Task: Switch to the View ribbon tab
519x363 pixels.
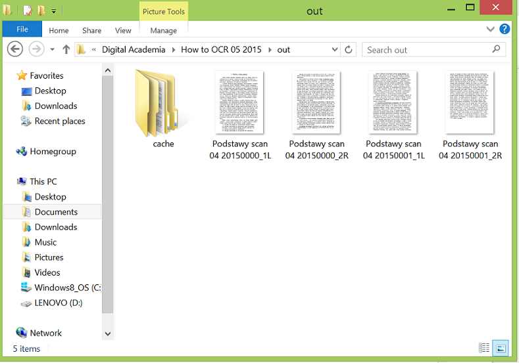Action: pyautogui.click(x=123, y=30)
